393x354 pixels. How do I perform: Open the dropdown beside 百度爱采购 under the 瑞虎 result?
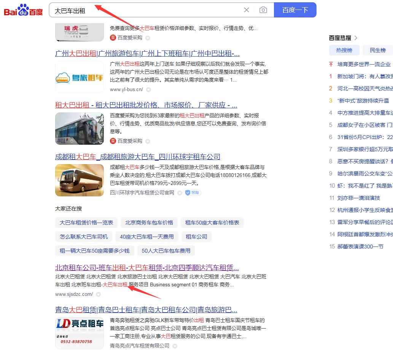148,38
